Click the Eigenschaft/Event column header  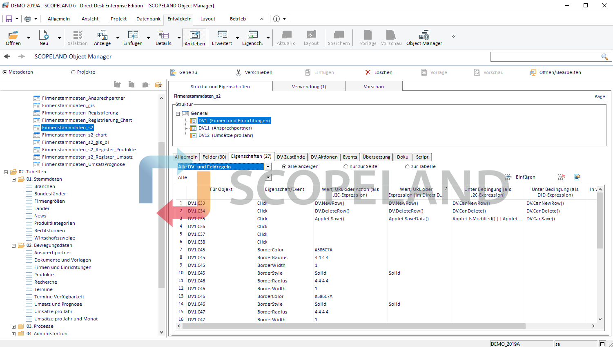click(285, 189)
